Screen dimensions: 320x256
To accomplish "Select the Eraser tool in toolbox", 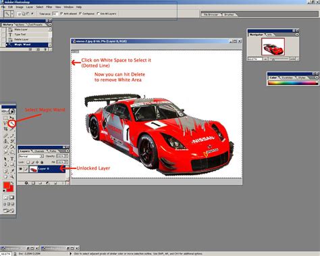I will (x=5, y=147).
